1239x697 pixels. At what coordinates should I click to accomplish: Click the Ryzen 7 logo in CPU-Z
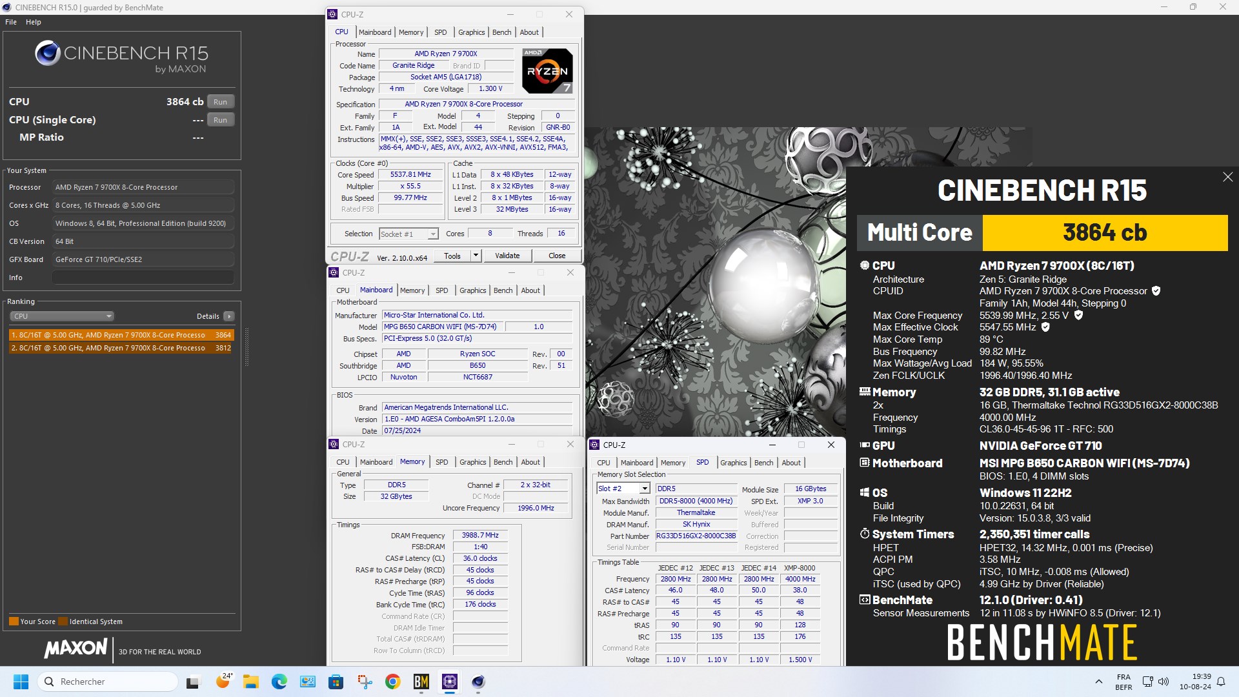(x=547, y=71)
